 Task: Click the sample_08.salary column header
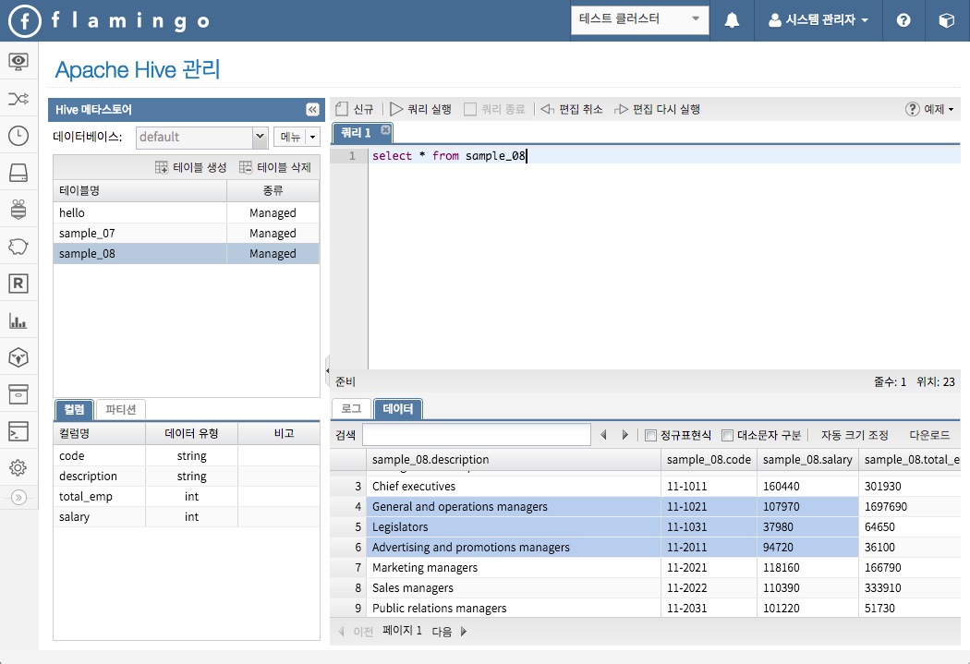807,460
